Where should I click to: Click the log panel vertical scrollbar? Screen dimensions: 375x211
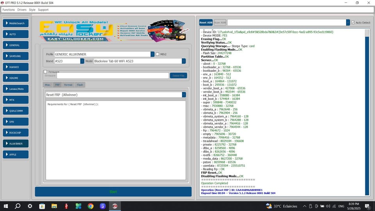click(x=367, y=113)
